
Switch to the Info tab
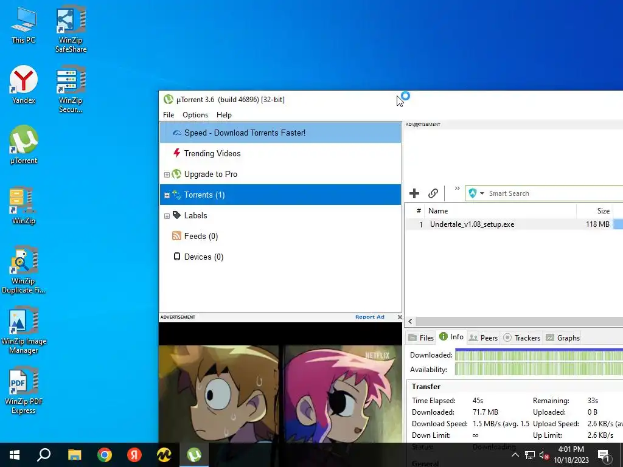tap(451, 337)
